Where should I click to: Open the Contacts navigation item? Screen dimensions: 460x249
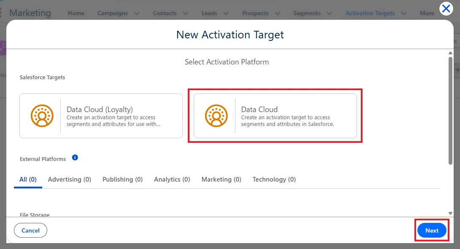[165, 13]
